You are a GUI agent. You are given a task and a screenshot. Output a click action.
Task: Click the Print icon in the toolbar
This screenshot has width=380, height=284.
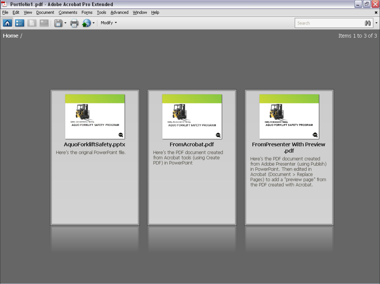74,23
